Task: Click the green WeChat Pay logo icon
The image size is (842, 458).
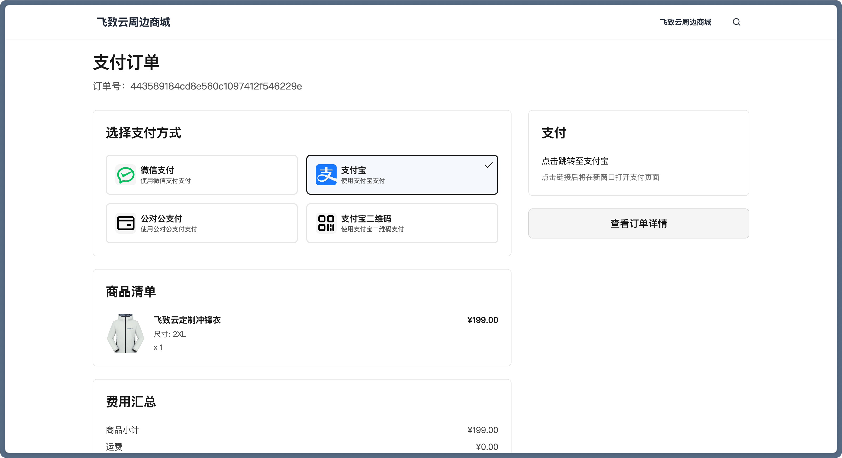Action: [x=126, y=175]
